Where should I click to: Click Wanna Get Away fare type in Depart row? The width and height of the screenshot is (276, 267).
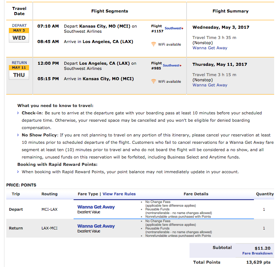[96, 207]
